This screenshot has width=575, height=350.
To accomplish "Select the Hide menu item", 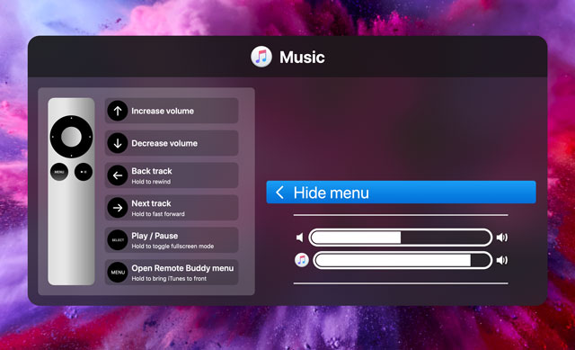I will [x=402, y=192].
